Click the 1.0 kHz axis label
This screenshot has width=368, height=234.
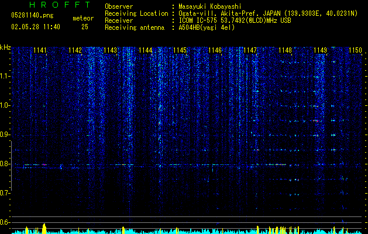[x=5, y=105]
